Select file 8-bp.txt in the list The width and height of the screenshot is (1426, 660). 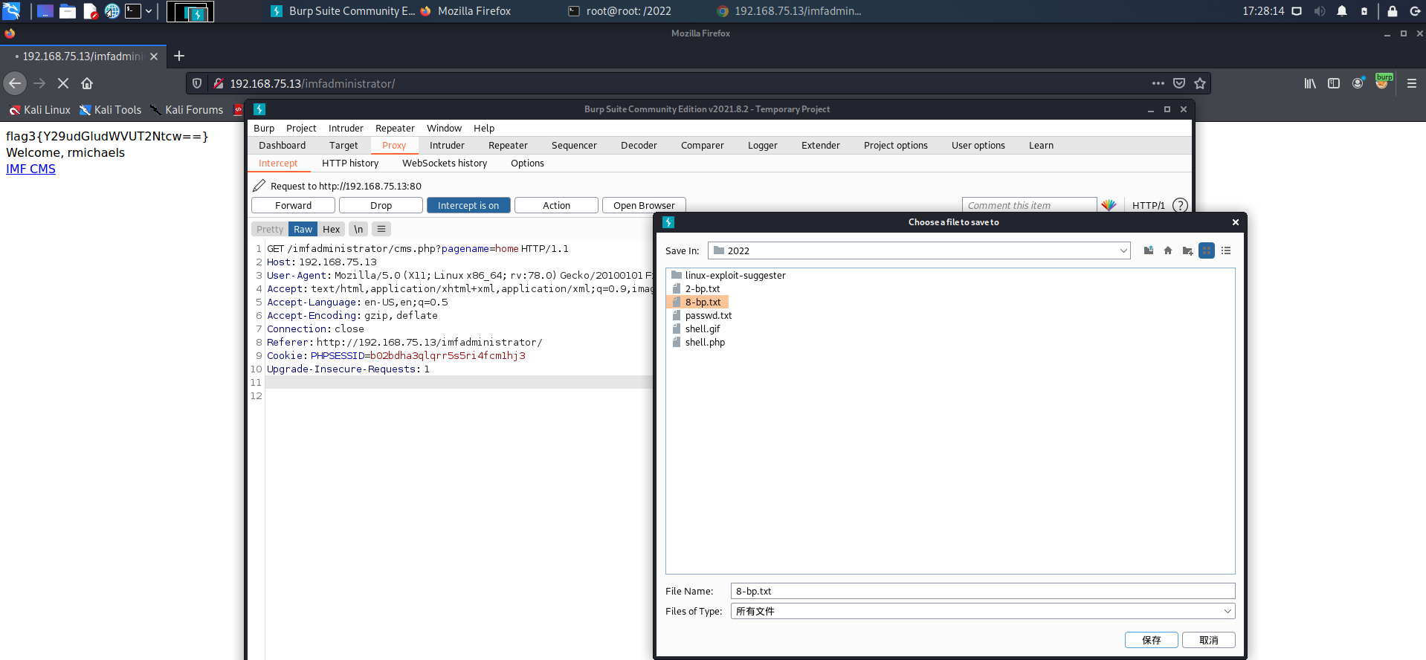point(697,302)
